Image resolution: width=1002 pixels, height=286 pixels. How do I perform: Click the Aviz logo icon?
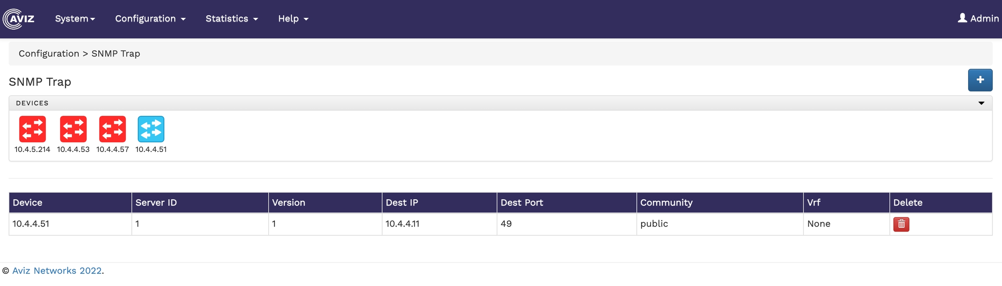point(18,19)
